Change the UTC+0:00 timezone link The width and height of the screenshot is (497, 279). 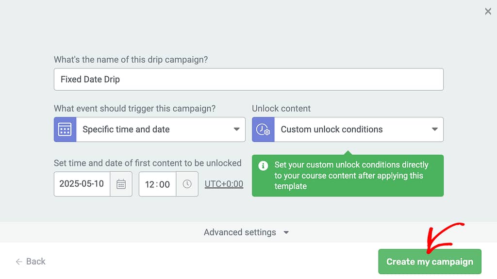click(x=224, y=184)
